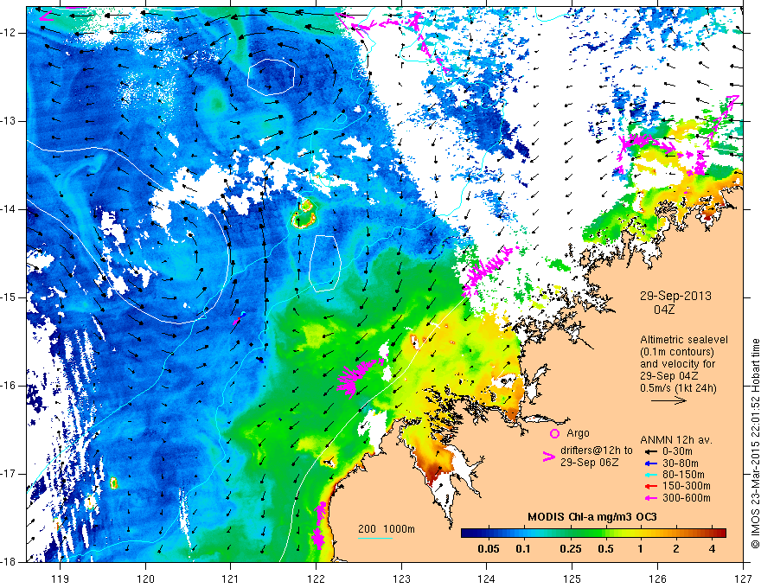Click the "0.5m/s (1kt 24h)" scale text
Image resolution: width=761 pixels, height=588 pixels.
pos(678,388)
